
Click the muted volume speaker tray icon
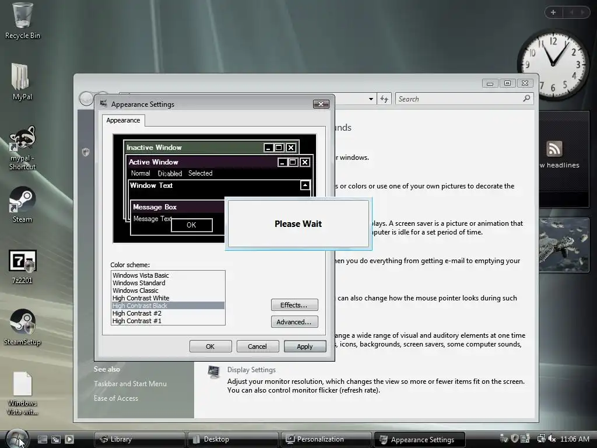coord(552,439)
